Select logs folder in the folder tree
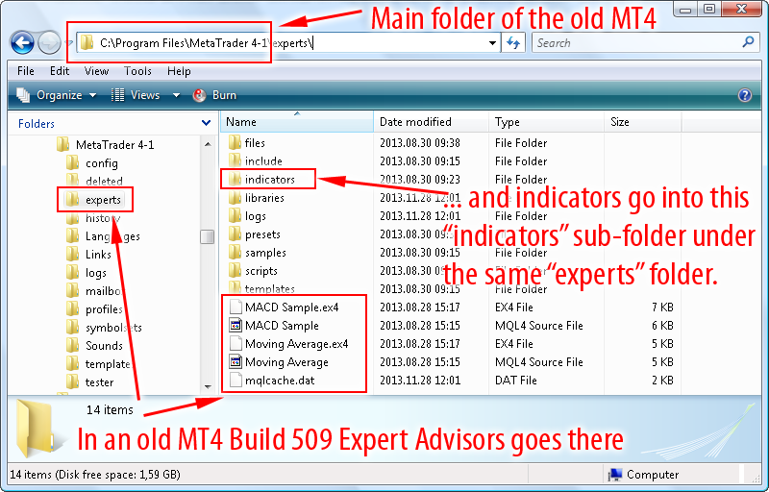The image size is (769, 492). pos(95,273)
